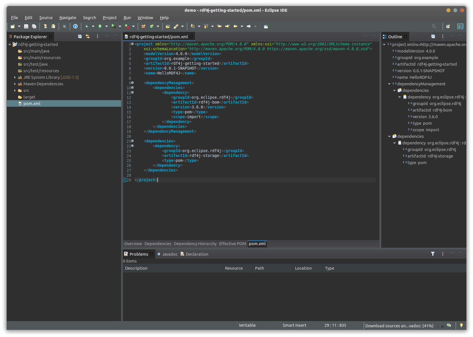473x337 pixels.
Task: Open the New wizard toolbar icon
Action: tap(13, 26)
